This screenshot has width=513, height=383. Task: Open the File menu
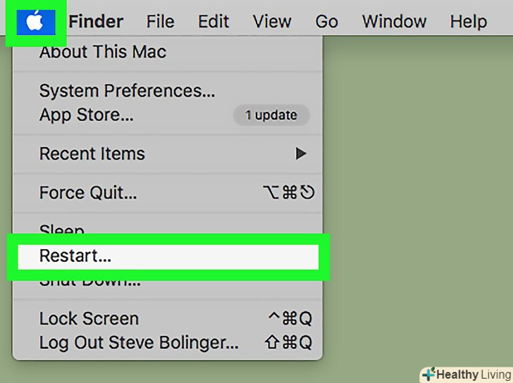point(160,22)
